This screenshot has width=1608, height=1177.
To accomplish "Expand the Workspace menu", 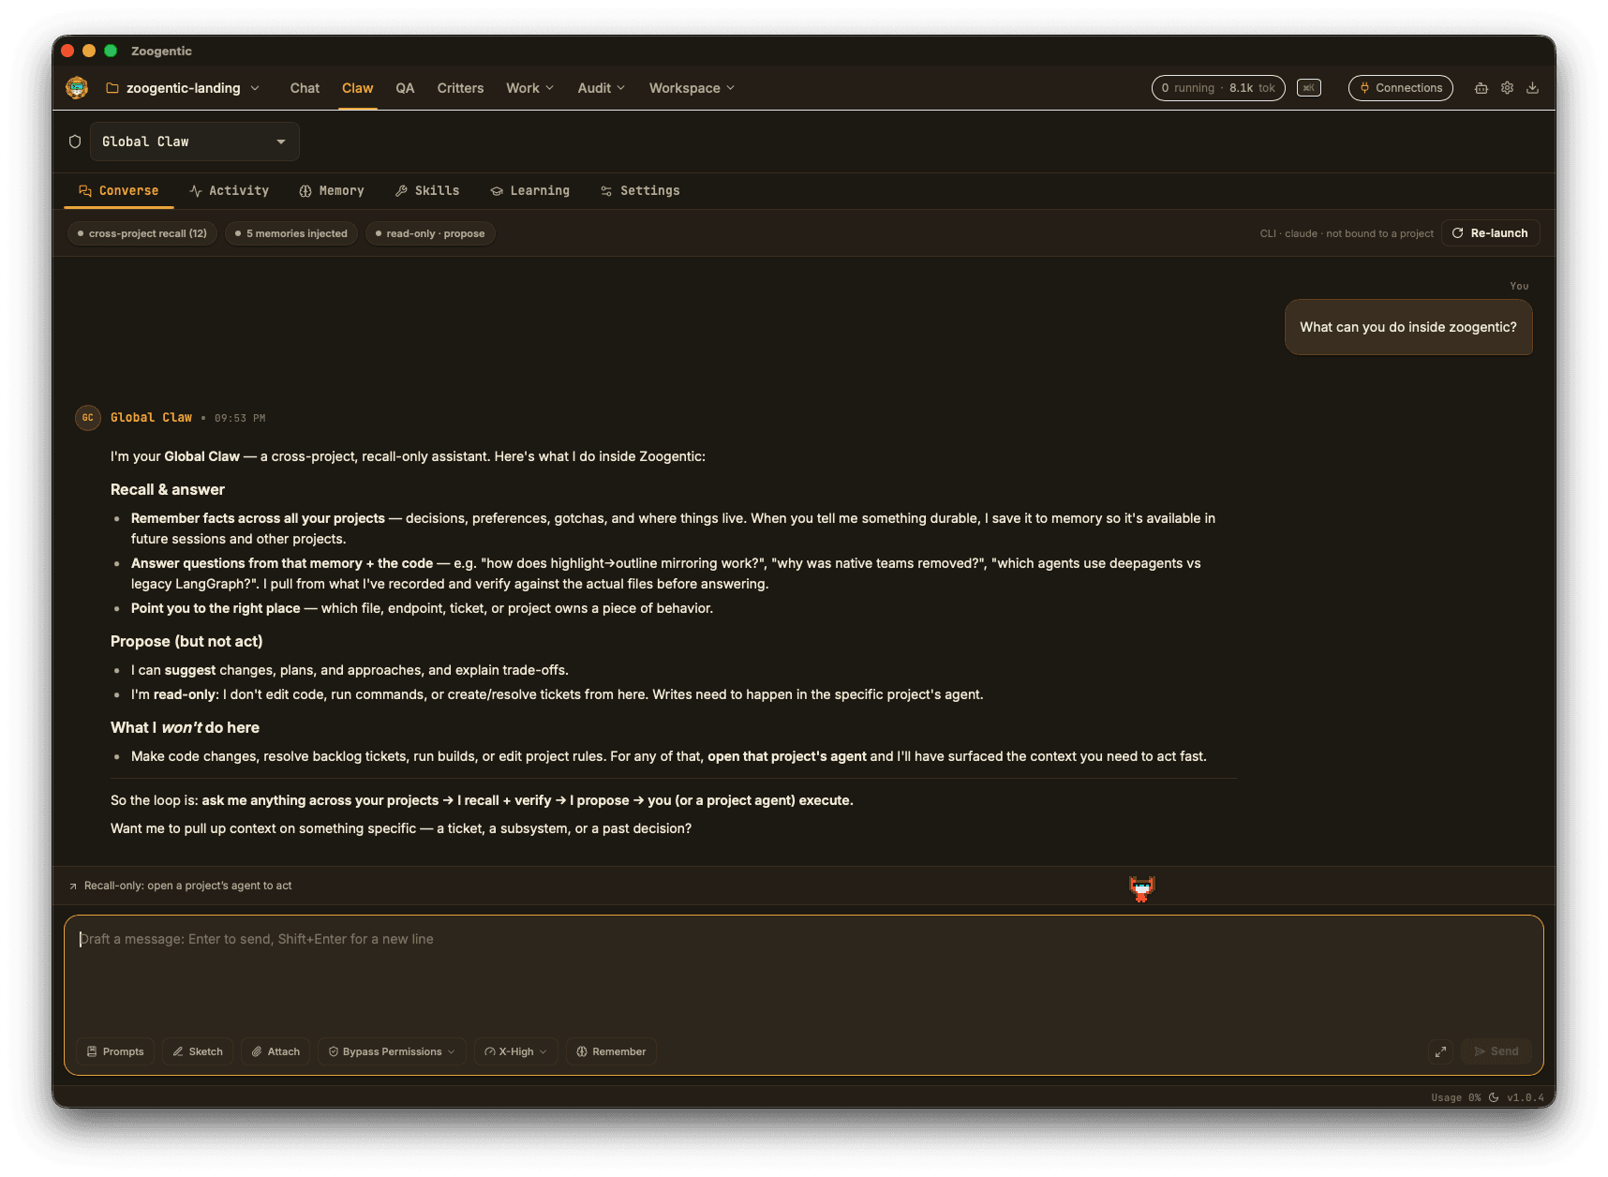I will click(x=692, y=88).
